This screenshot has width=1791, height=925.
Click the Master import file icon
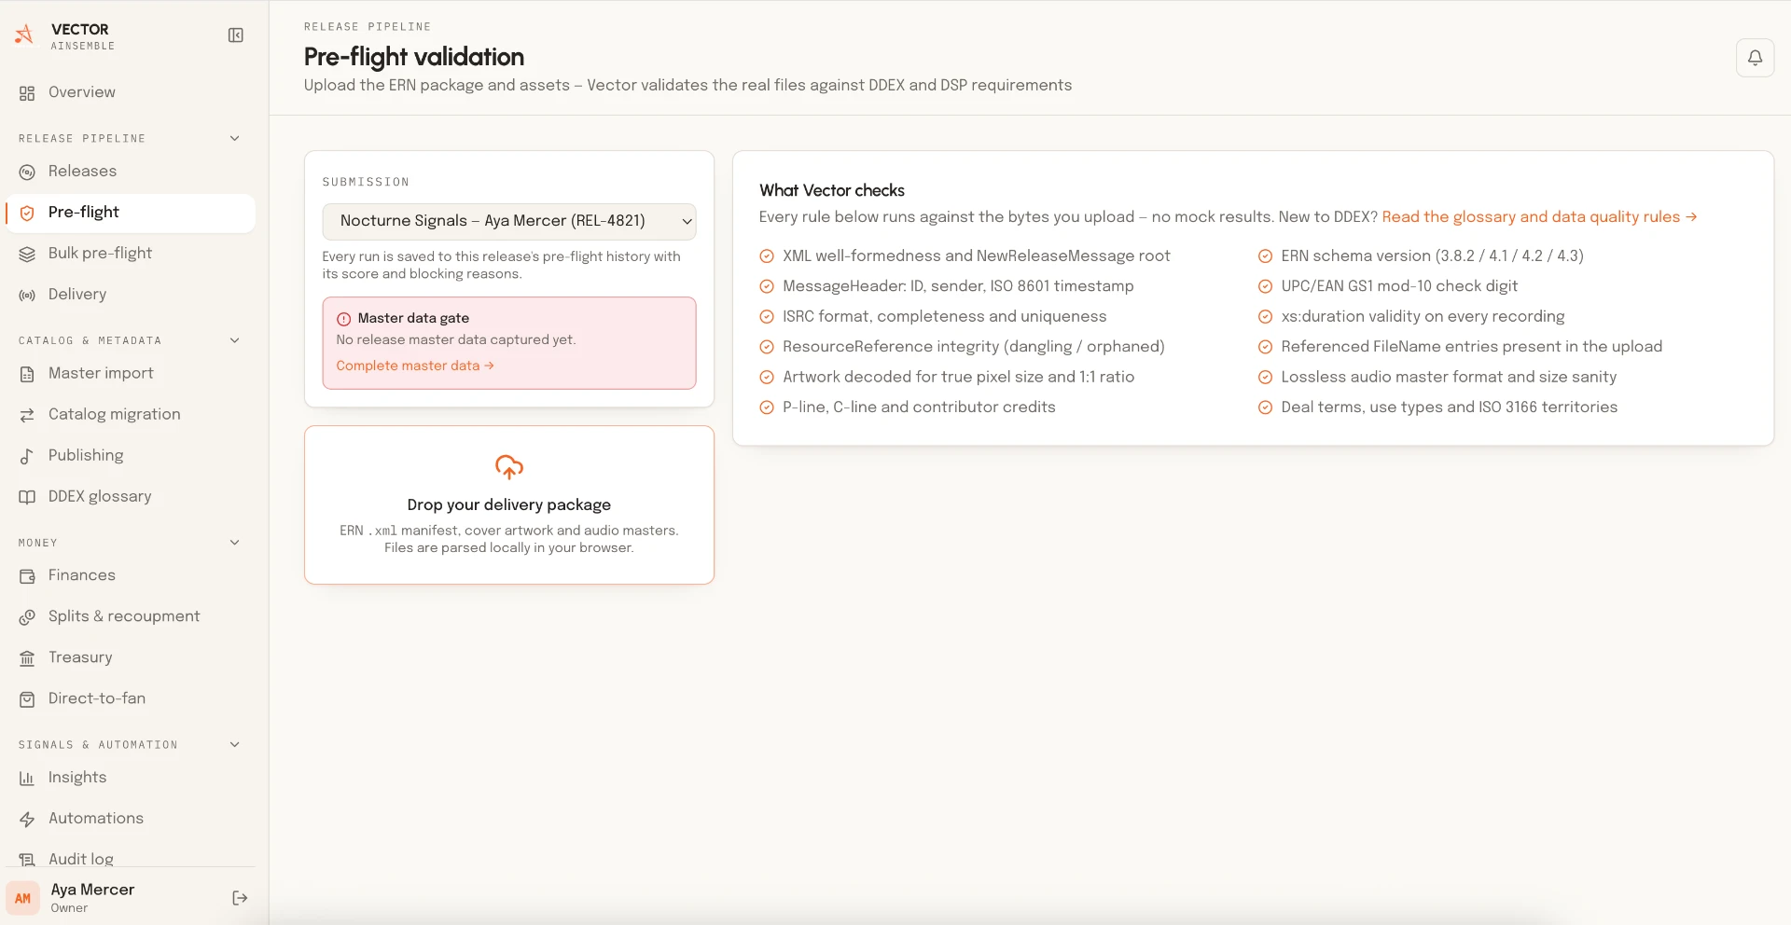(x=27, y=374)
